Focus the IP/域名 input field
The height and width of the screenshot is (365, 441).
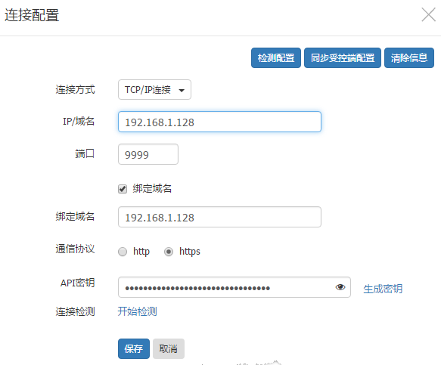tap(219, 122)
